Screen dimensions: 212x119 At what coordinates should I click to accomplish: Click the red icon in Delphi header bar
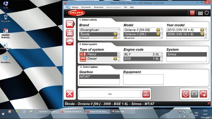pos(192,13)
